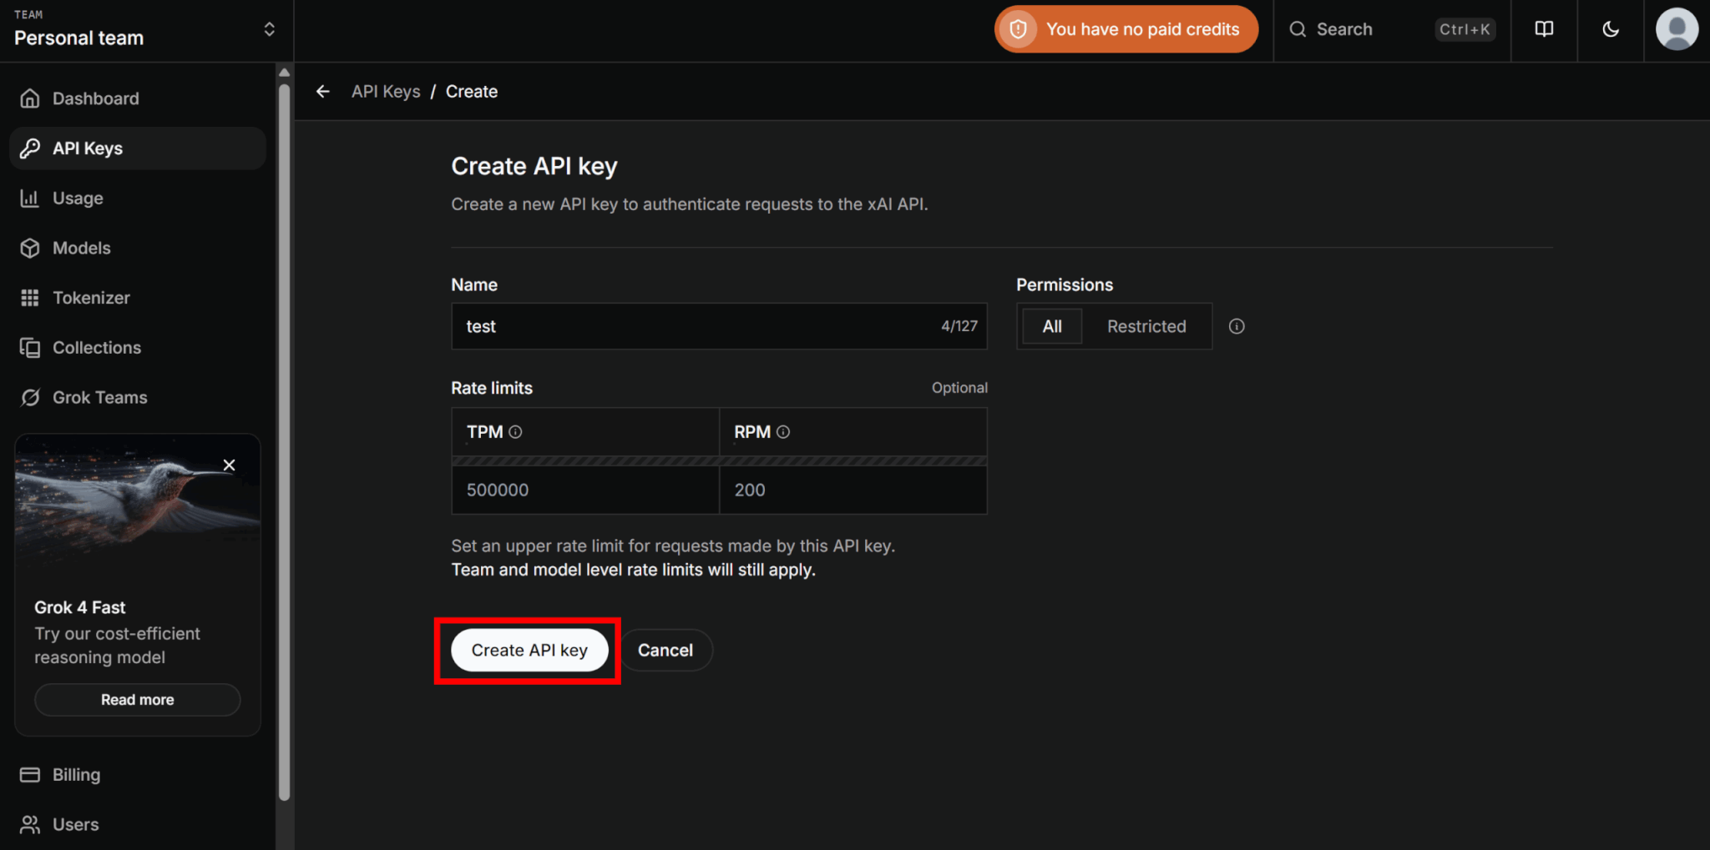
Task: Click the Name input field
Action: tap(693, 326)
